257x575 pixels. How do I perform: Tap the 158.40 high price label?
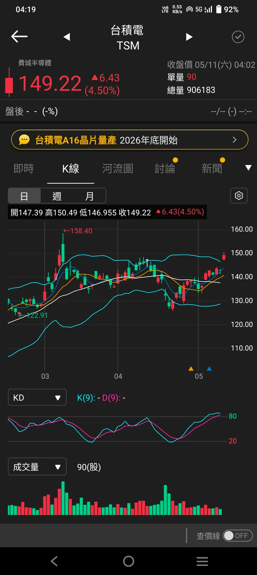[x=78, y=231]
